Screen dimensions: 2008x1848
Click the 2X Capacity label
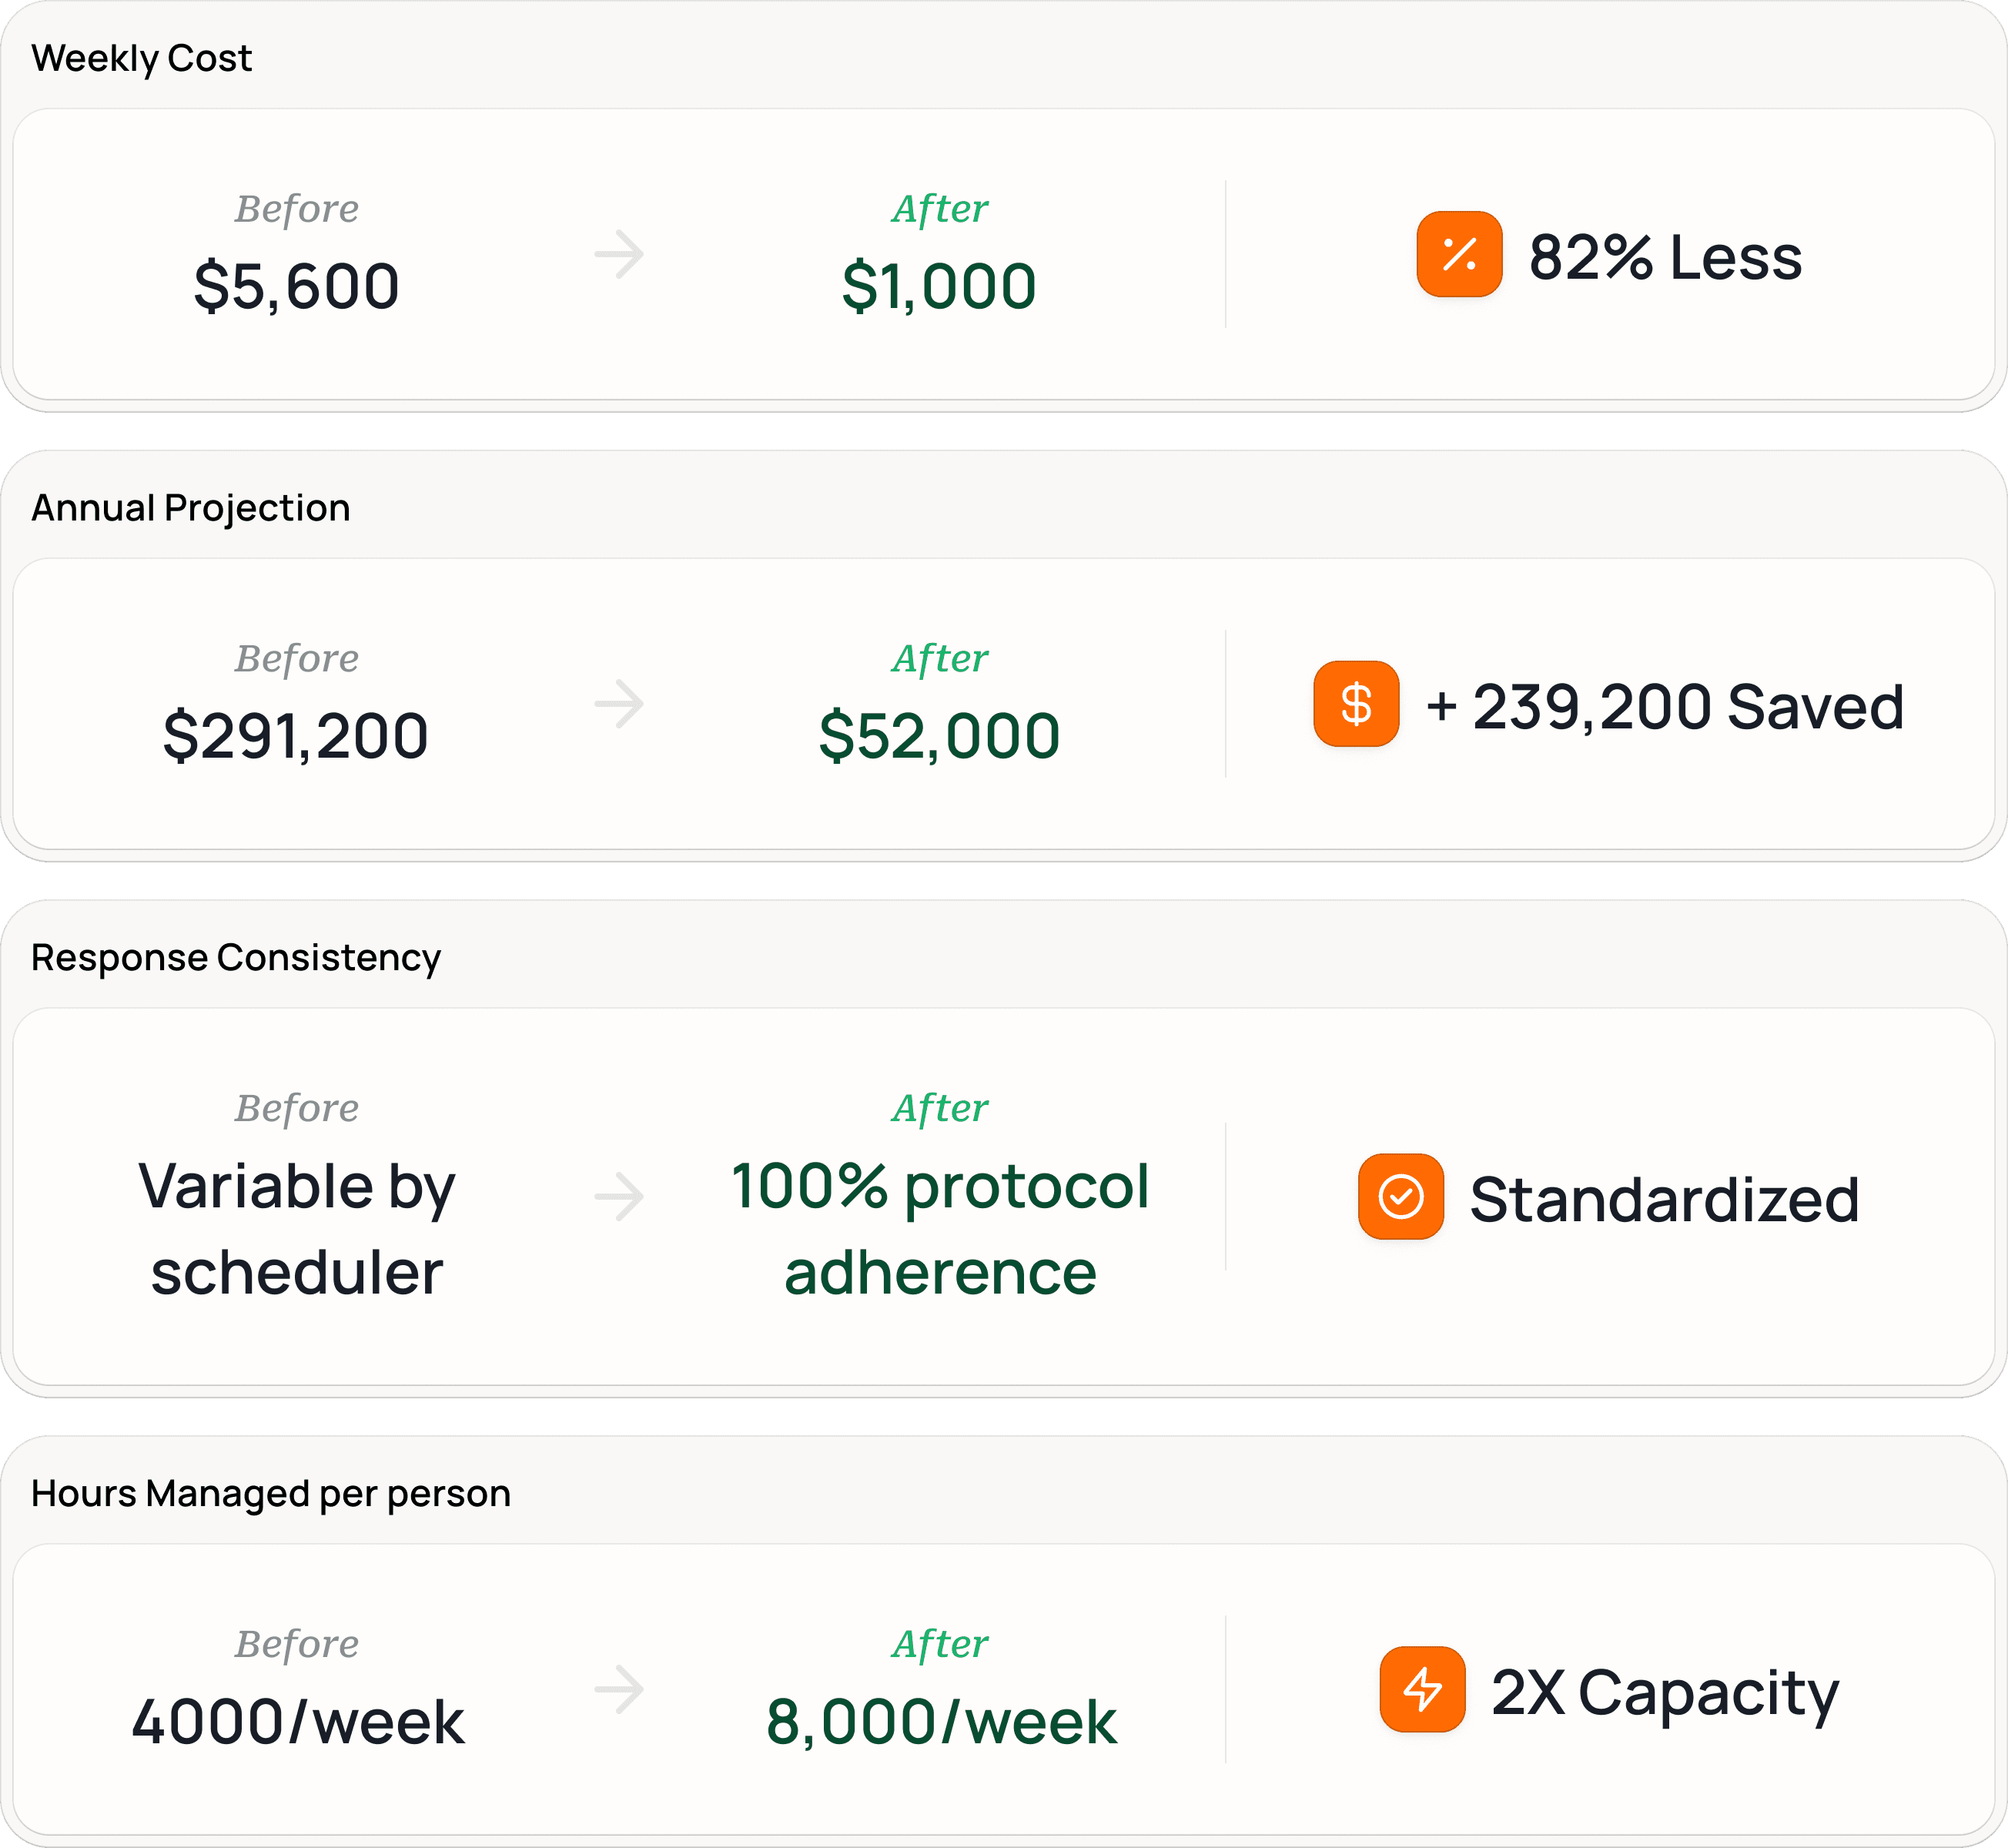pyautogui.click(x=1664, y=1693)
